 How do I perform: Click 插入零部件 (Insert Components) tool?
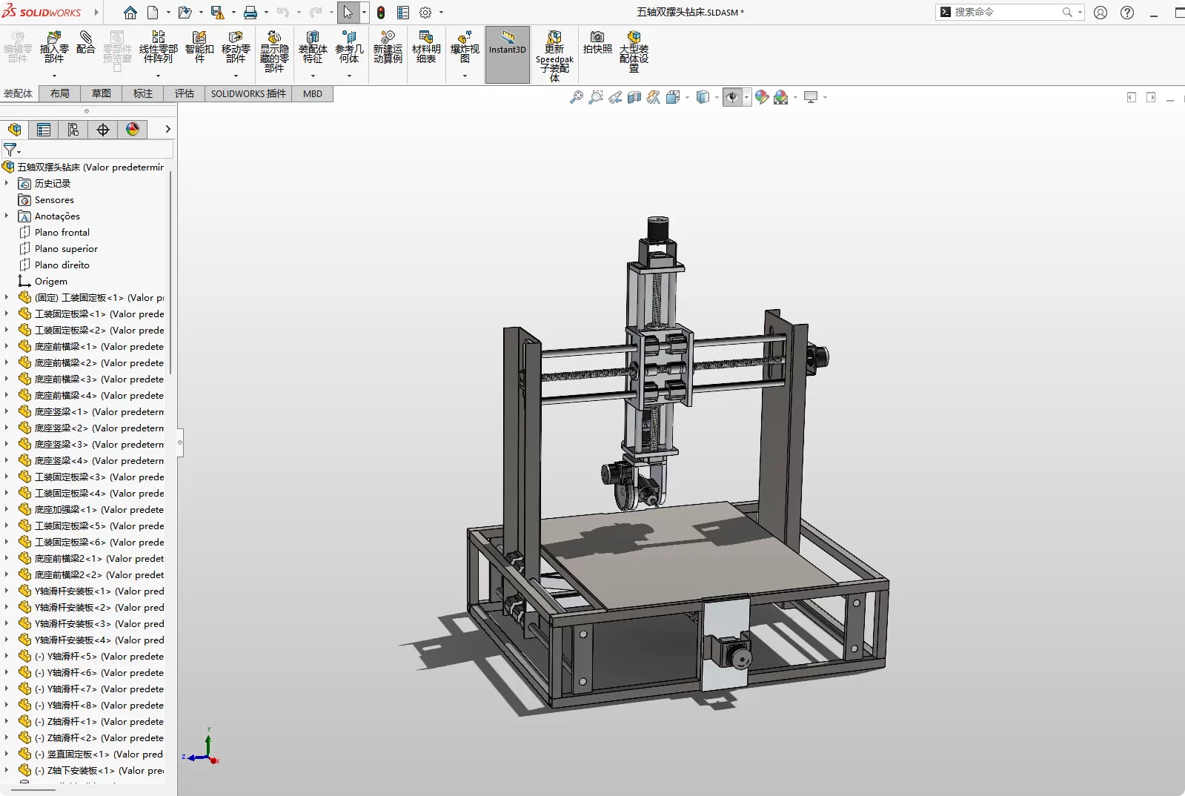click(54, 47)
